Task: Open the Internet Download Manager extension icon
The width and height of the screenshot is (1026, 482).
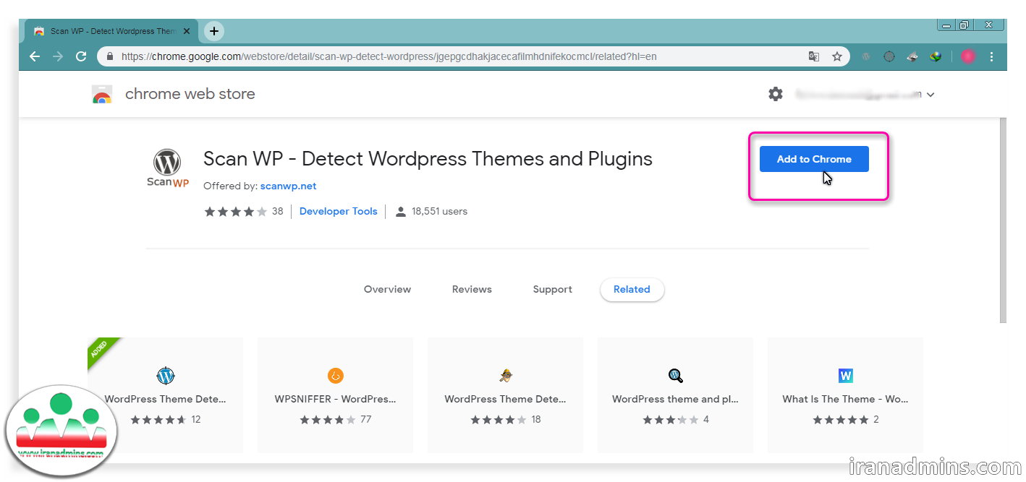Action: pos(936,56)
